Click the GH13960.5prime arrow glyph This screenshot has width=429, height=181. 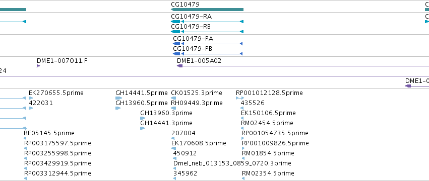(118, 108)
